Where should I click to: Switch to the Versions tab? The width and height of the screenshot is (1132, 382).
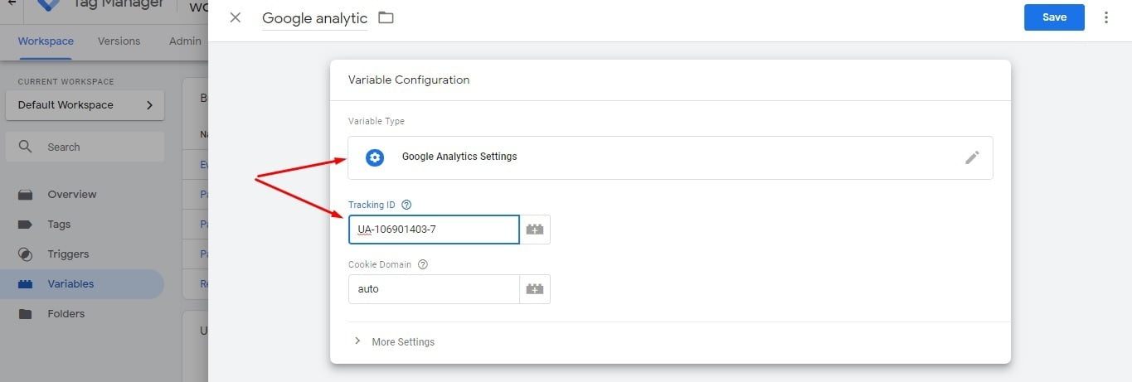pos(119,41)
